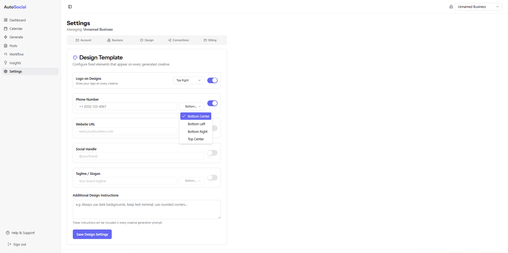This screenshot has width=508, height=253.
Task: Click the Calendar icon in sidebar
Action: point(6,29)
